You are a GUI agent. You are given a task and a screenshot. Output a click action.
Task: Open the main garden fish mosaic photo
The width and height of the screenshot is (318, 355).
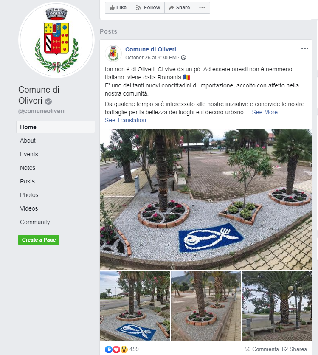pyautogui.click(x=206, y=199)
